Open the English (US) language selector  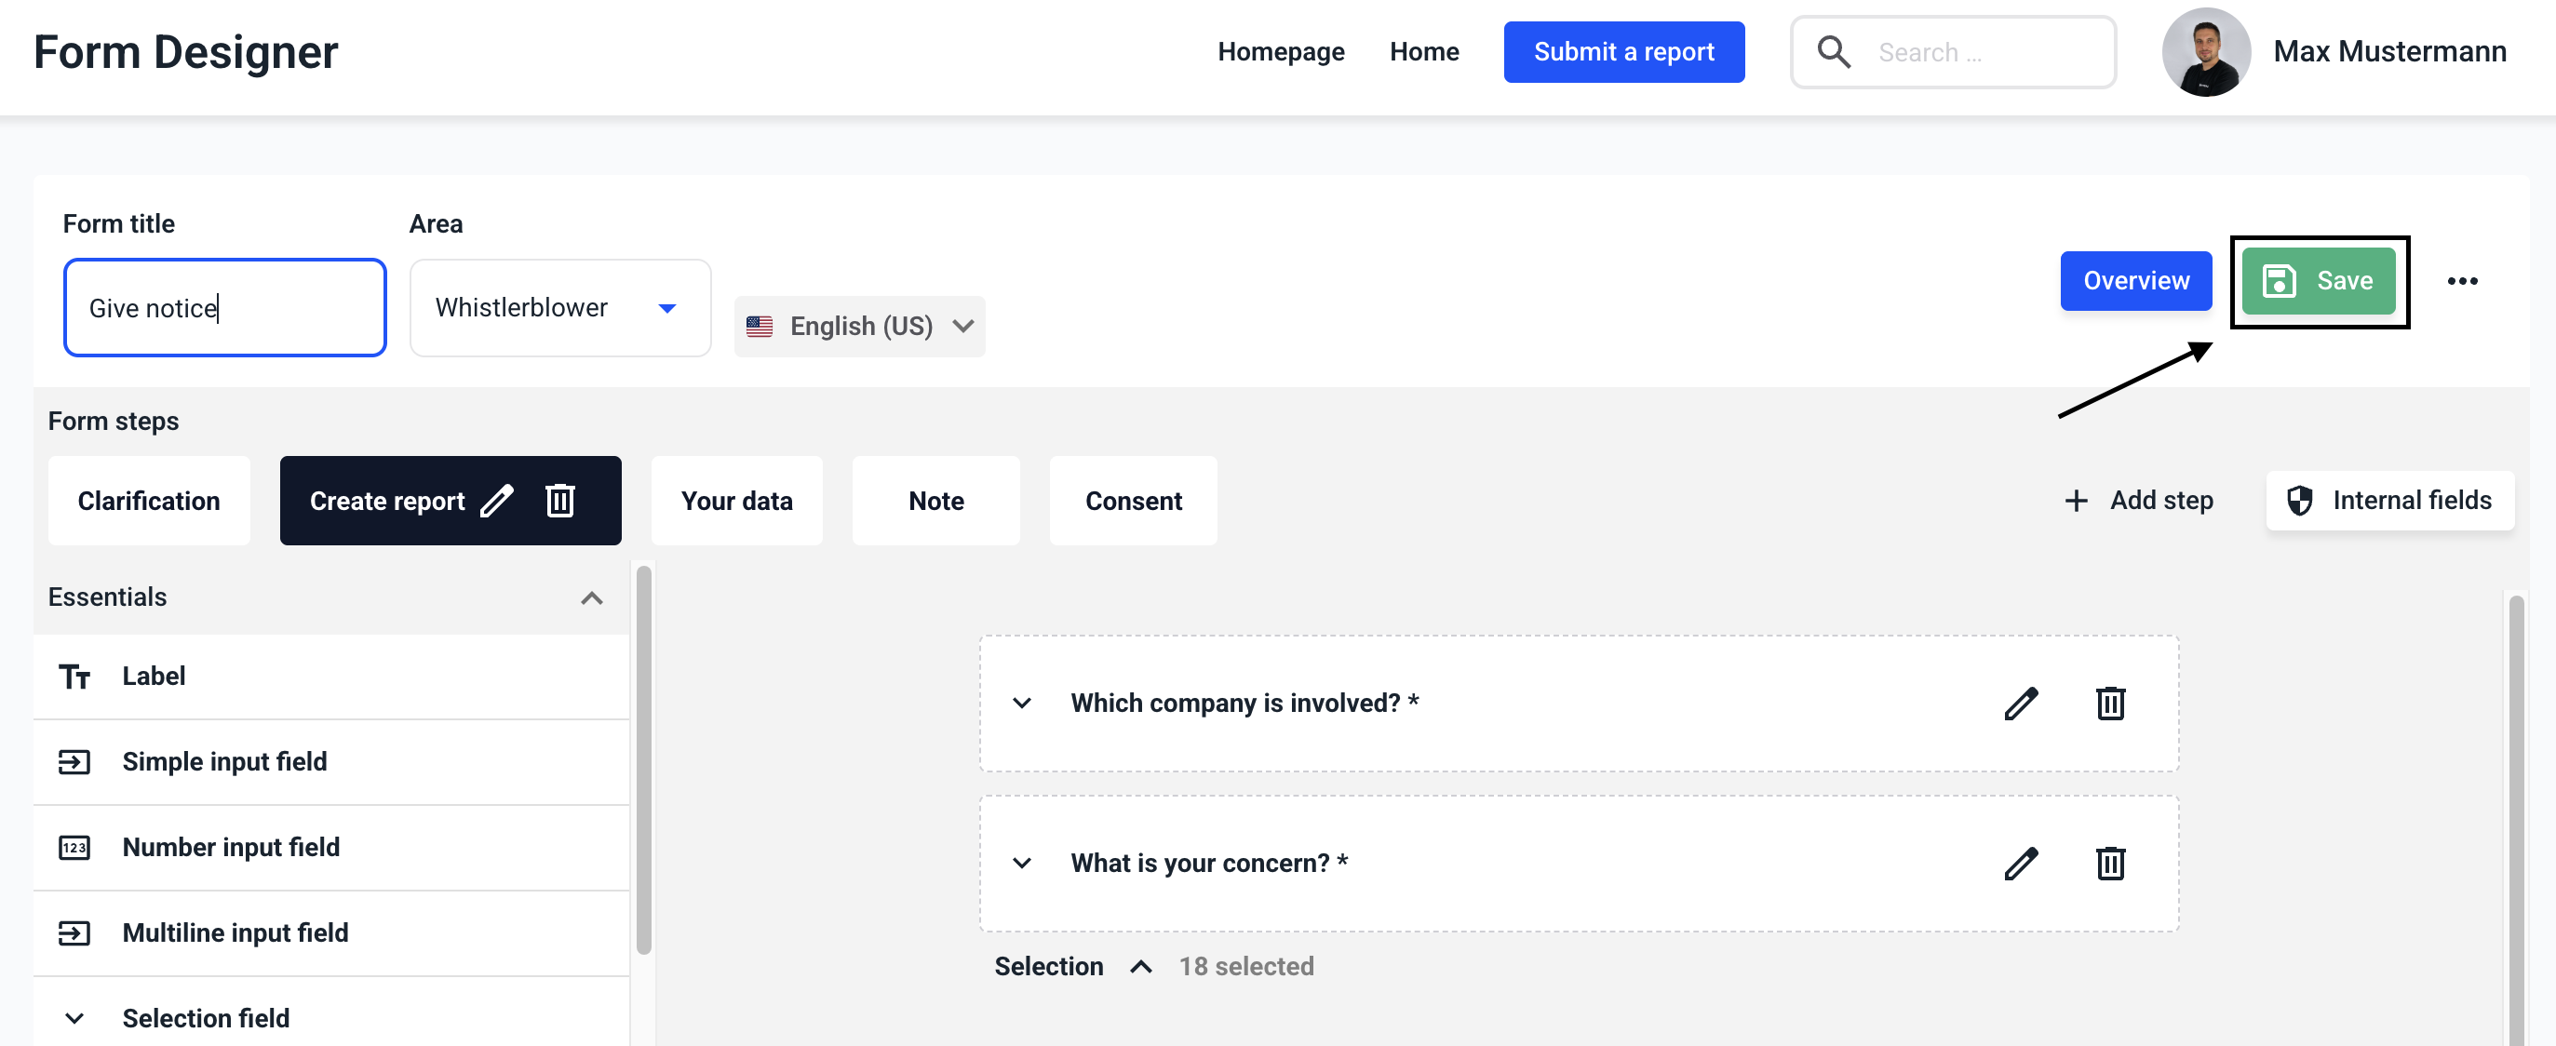click(x=859, y=327)
